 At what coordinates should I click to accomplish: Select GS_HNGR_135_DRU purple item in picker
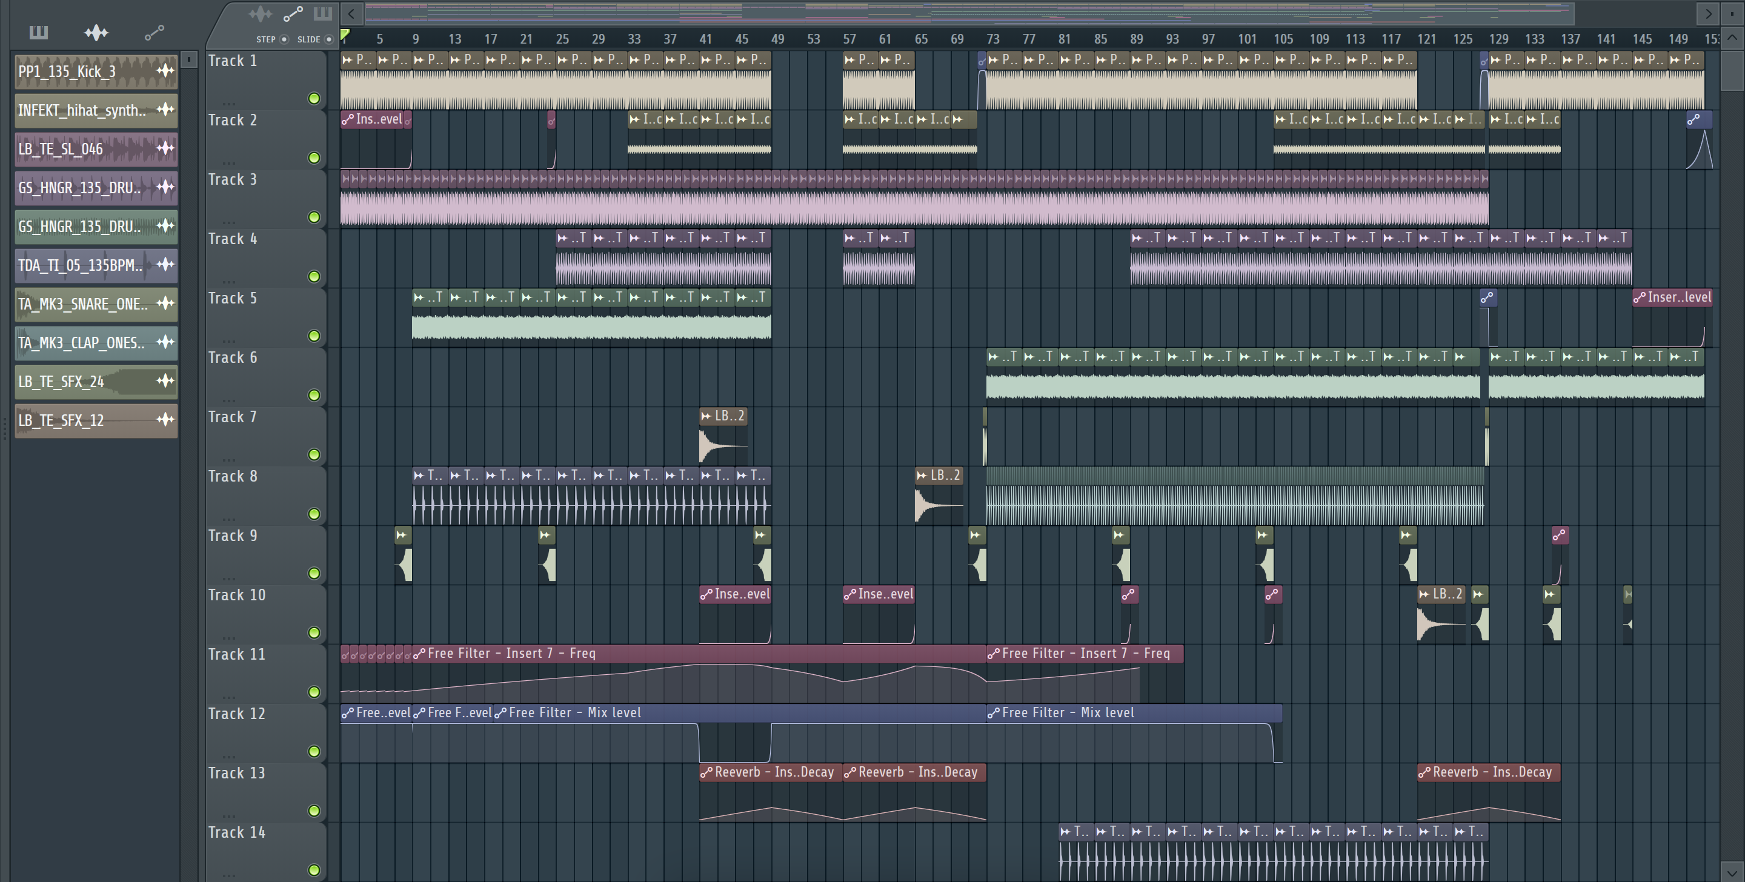[96, 188]
